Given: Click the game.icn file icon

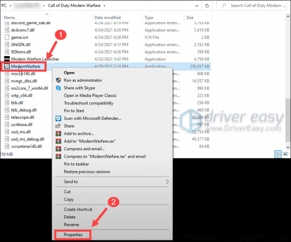Looking at the screenshot, I should 7,37.
